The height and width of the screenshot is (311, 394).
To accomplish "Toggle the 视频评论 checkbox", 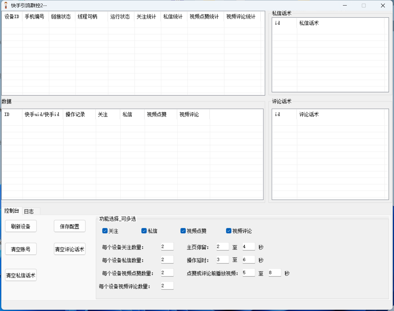I will [x=229, y=231].
